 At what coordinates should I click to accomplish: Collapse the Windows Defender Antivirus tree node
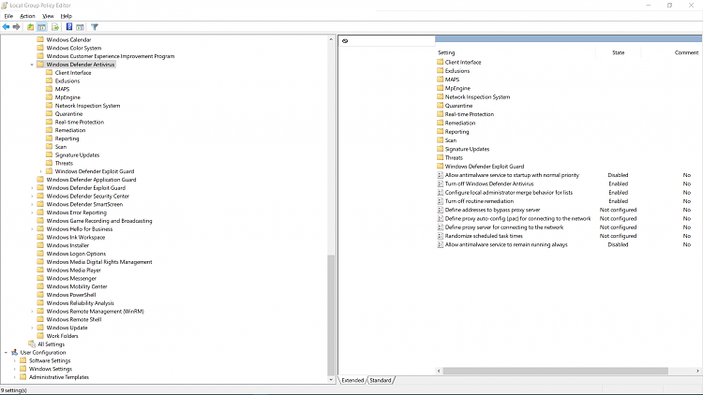pos(32,65)
